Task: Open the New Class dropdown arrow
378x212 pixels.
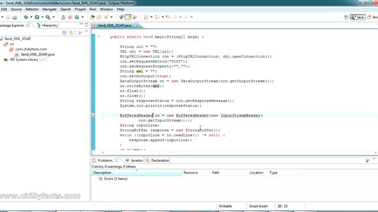Action: point(83,17)
